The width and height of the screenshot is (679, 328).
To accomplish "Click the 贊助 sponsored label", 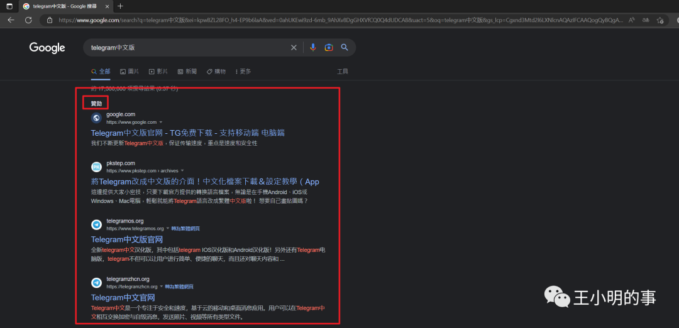I will (x=96, y=104).
